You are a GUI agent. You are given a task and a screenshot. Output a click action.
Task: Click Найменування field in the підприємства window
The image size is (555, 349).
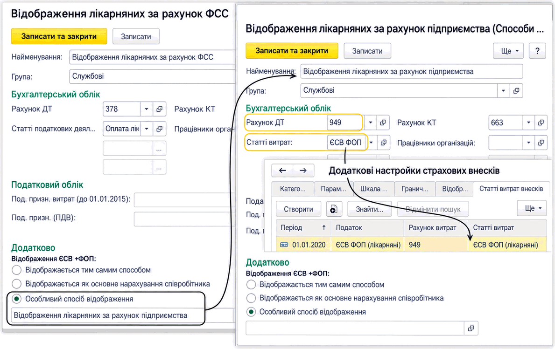pos(411,71)
